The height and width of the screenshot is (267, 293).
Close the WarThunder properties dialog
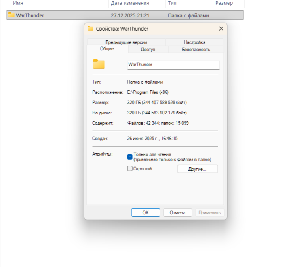(221, 29)
